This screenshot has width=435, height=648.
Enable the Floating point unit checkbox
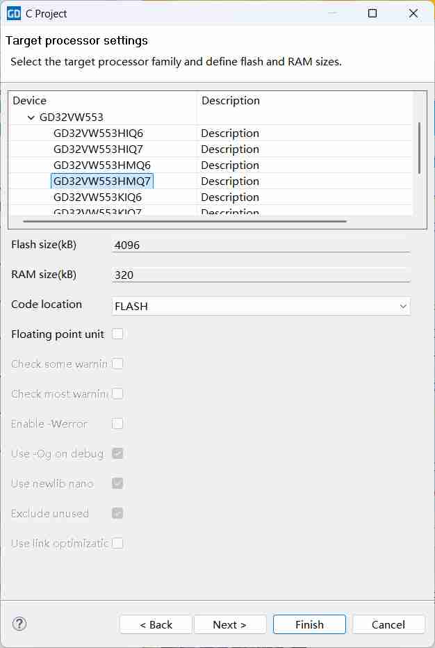[118, 334]
